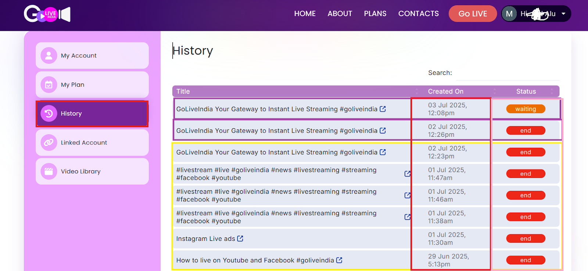The height and width of the screenshot is (271, 588).
Task: Click the M user avatar
Action: (x=509, y=14)
